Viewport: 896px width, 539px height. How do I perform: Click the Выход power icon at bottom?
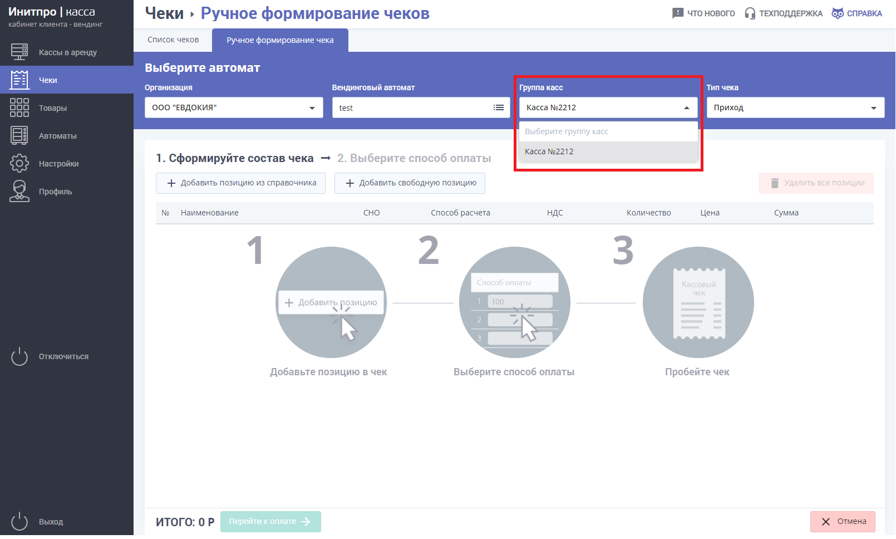pyautogui.click(x=19, y=521)
